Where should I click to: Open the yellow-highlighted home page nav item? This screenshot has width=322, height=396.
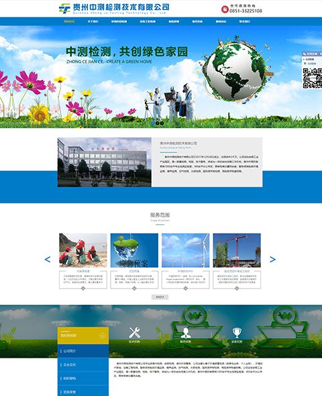tap(69, 21)
